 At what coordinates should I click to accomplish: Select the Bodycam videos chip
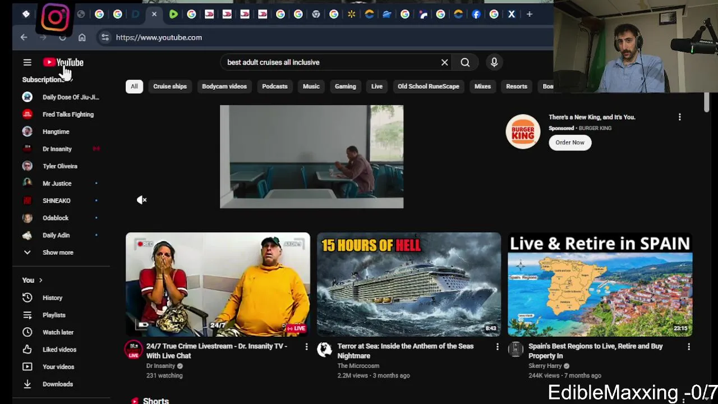point(224,86)
